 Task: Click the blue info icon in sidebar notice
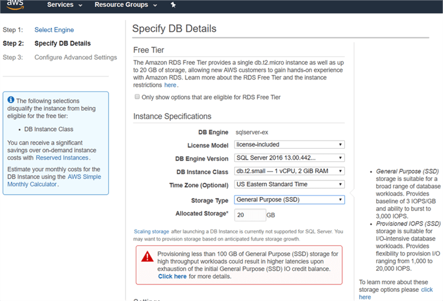coord(11,100)
